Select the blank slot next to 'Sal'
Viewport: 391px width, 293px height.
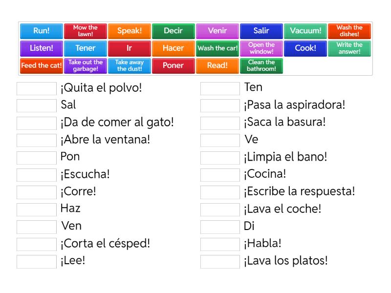(37, 105)
